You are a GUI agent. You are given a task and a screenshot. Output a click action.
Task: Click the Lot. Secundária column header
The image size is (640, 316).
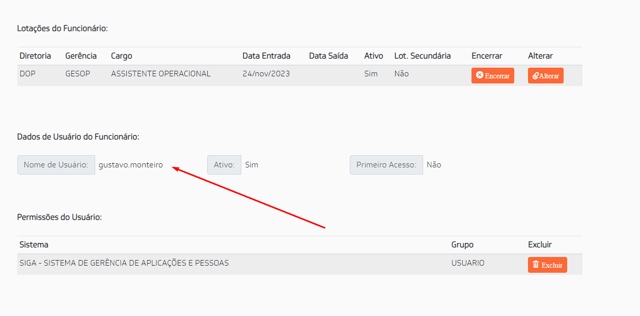point(423,56)
